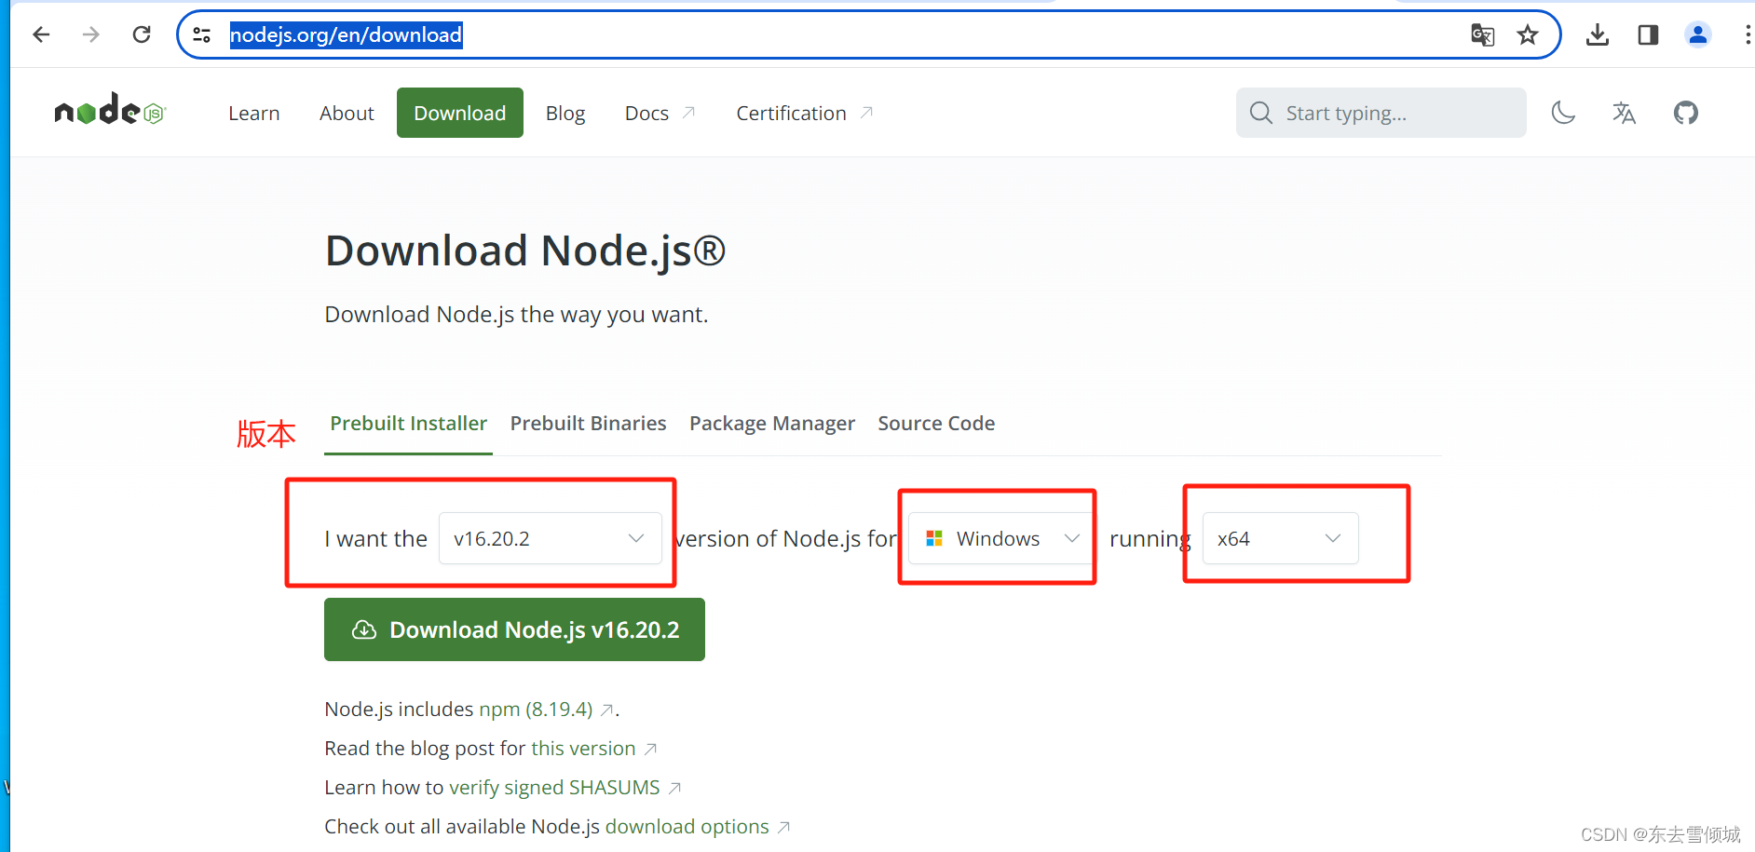Open the download options link

[687, 827]
